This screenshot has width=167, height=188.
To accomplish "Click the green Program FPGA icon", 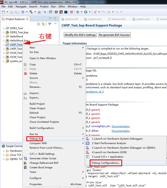I will click(x=56, y=12).
